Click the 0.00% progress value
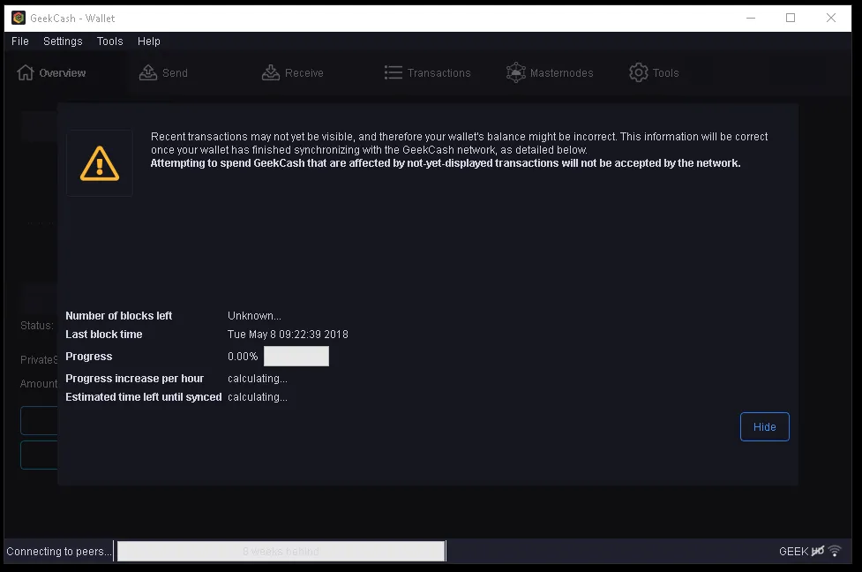The height and width of the screenshot is (572, 862). pos(243,357)
